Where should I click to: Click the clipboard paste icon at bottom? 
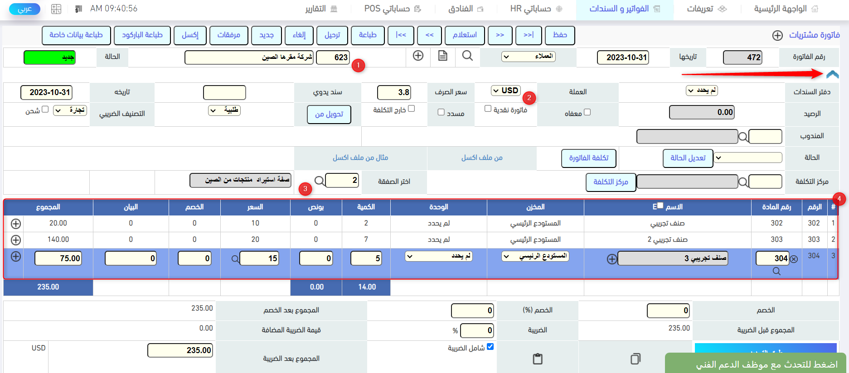(538, 359)
